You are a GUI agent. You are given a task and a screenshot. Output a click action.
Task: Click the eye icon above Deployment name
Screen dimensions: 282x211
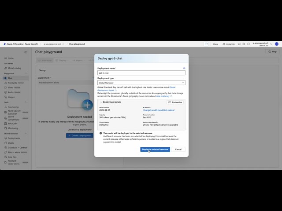184,68
